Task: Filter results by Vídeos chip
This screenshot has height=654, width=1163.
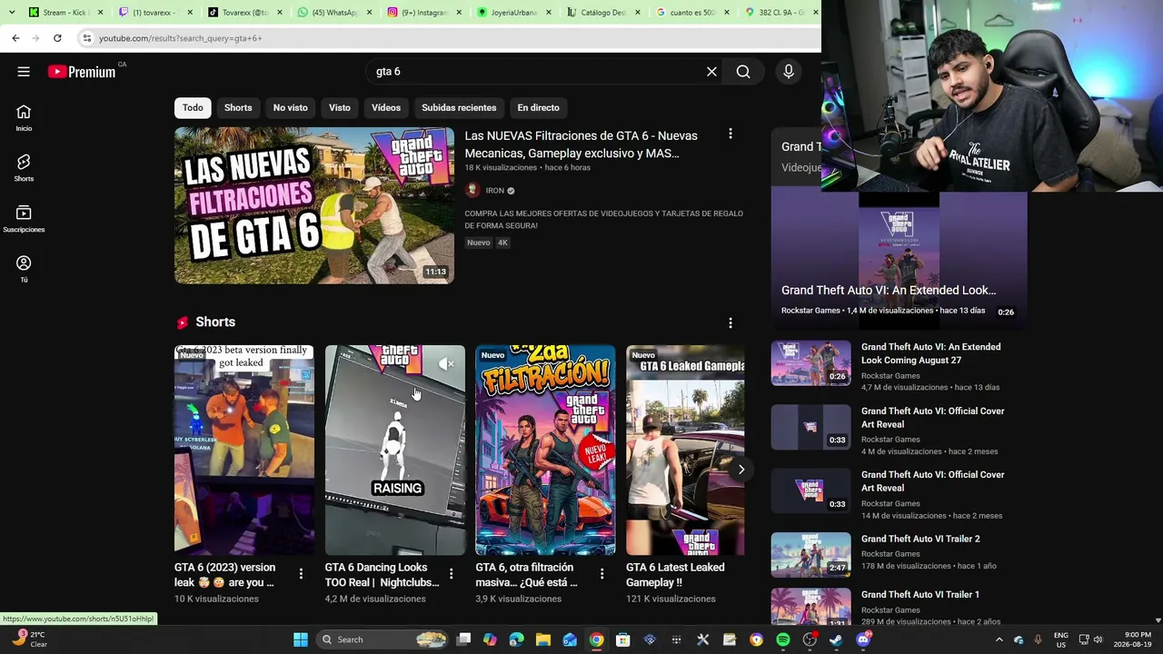Action: (x=386, y=107)
